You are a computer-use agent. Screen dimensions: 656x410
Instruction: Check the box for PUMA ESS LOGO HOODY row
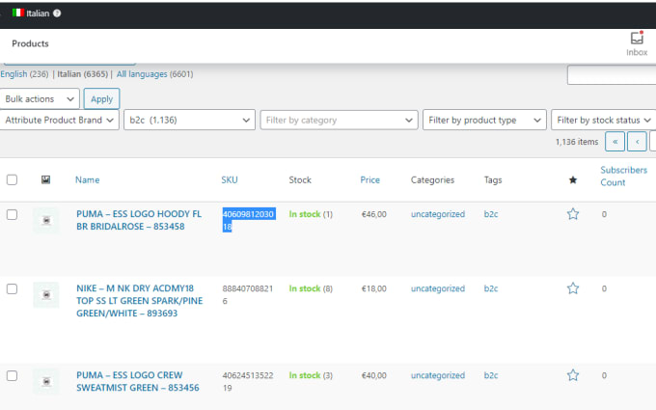[x=12, y=214]
